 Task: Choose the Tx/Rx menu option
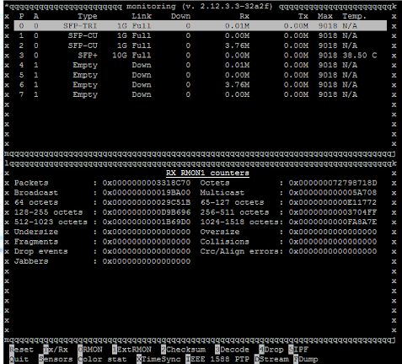[56, 350]
